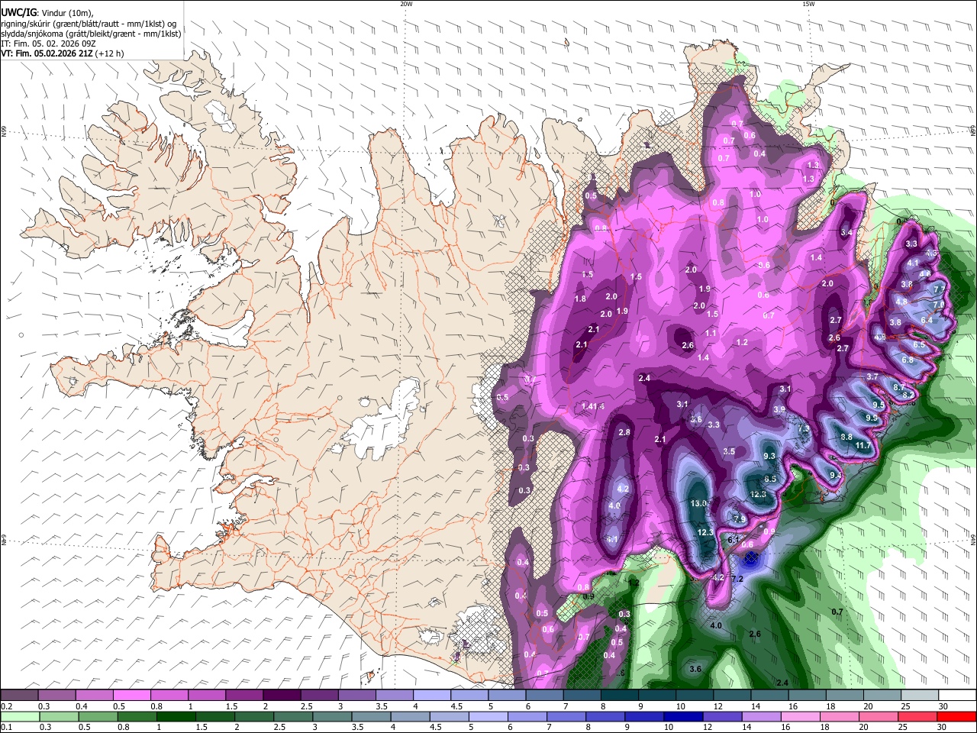Select the dark teal 9–10 legend swatch
This screenshot has width=977, height=733.
coord(656,695)
